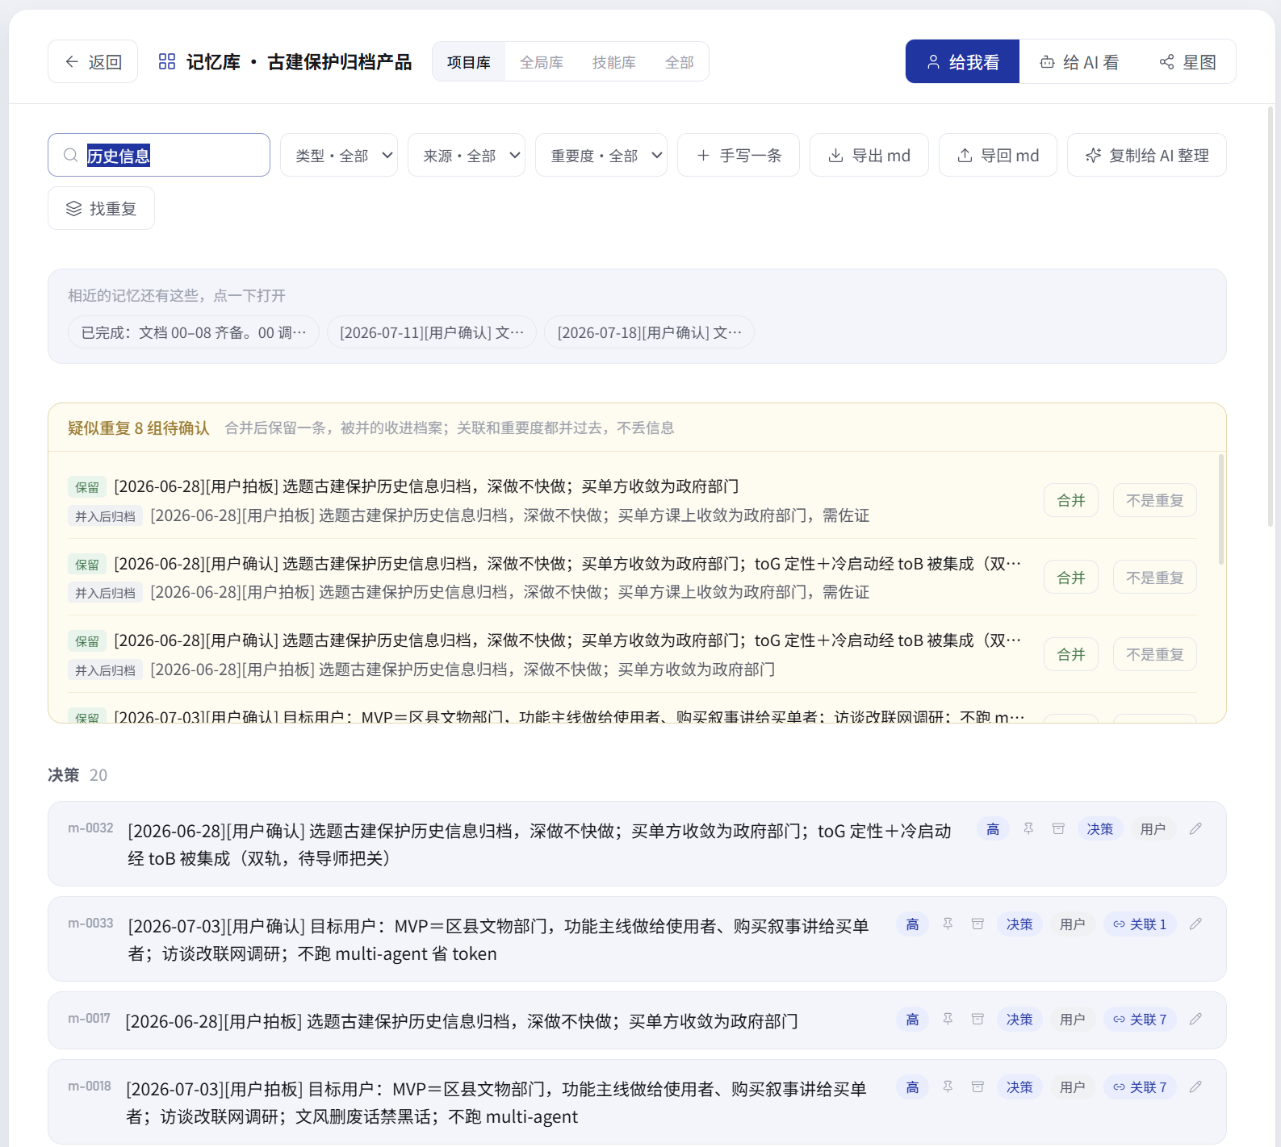Image resolution: width=1281 pixels, height=1147 pixels.
Task: Open 关联 7 links on m-0018
Action: [1140, 1087]
